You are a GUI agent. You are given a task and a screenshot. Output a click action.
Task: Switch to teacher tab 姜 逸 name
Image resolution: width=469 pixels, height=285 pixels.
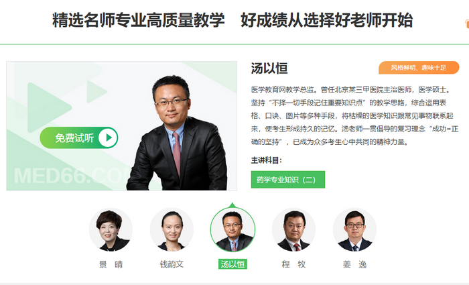(354, 264)
